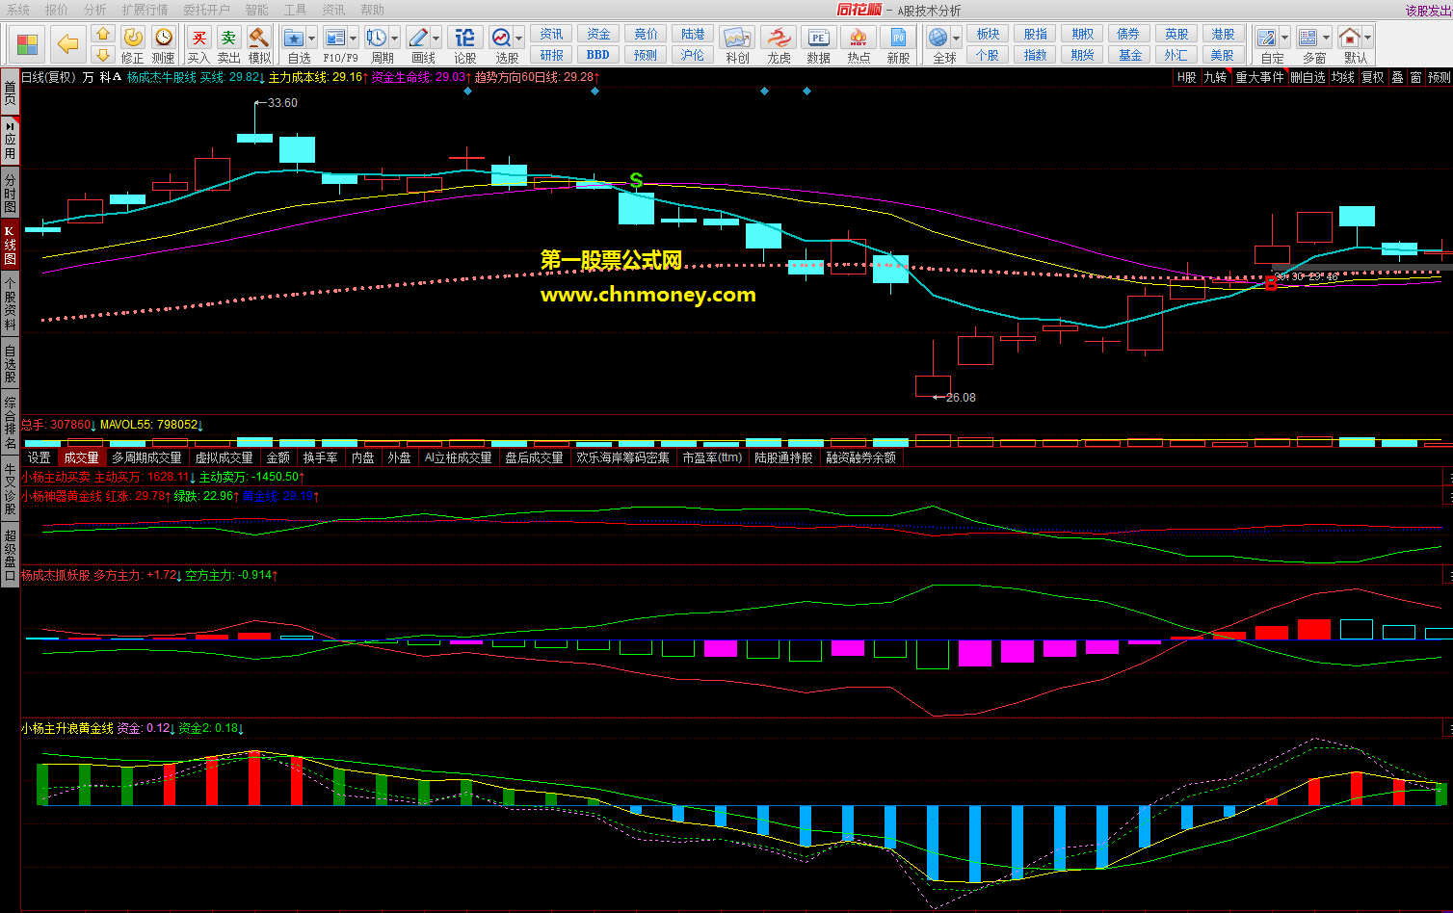1453x913 pixels.
Task: Expand the 周期 period dropdown arrow
Action: [395, 39]
